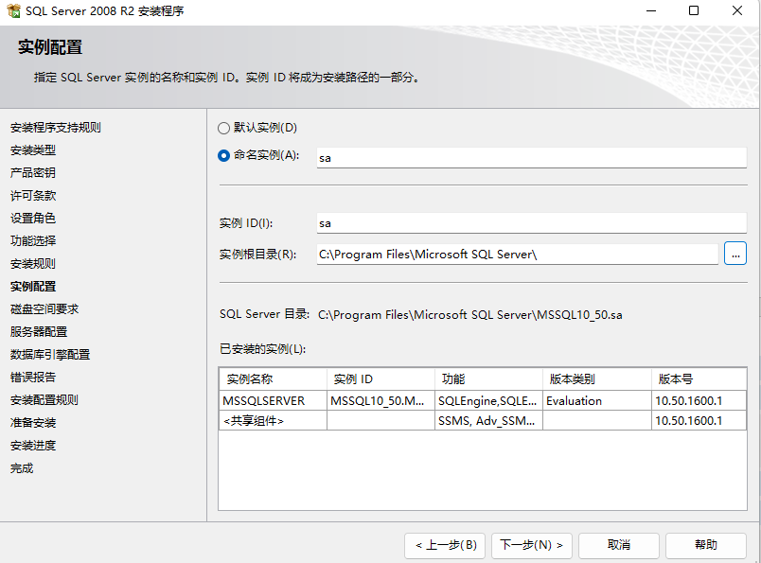Select 安装进度 step in sidebar
This screenshot has height=563, width=761.
pyautogui.click(x=33, y=446)
